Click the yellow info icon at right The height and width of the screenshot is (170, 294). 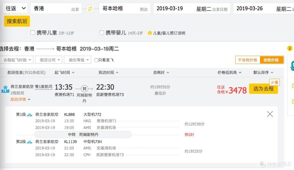(290, 48)
